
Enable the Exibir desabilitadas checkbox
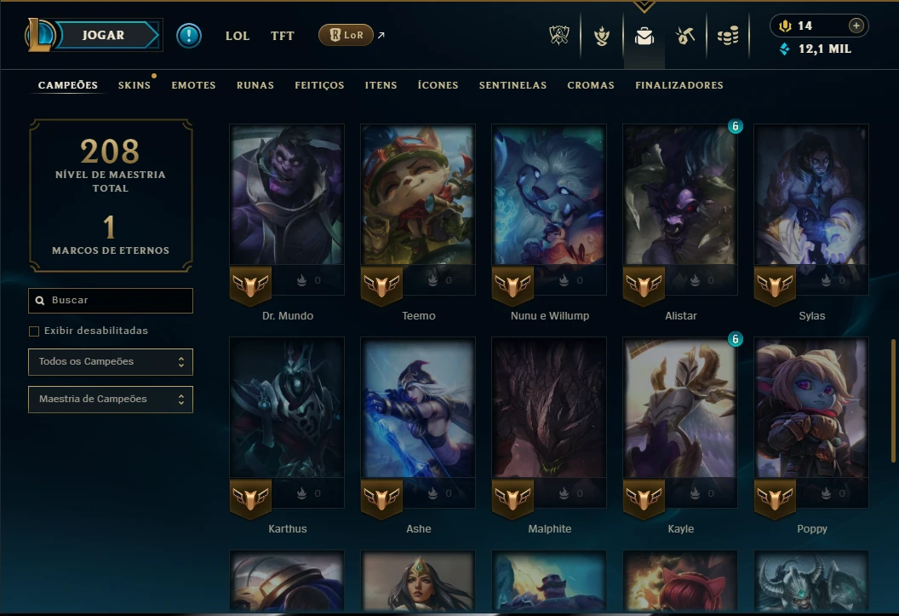coord(34,331)
